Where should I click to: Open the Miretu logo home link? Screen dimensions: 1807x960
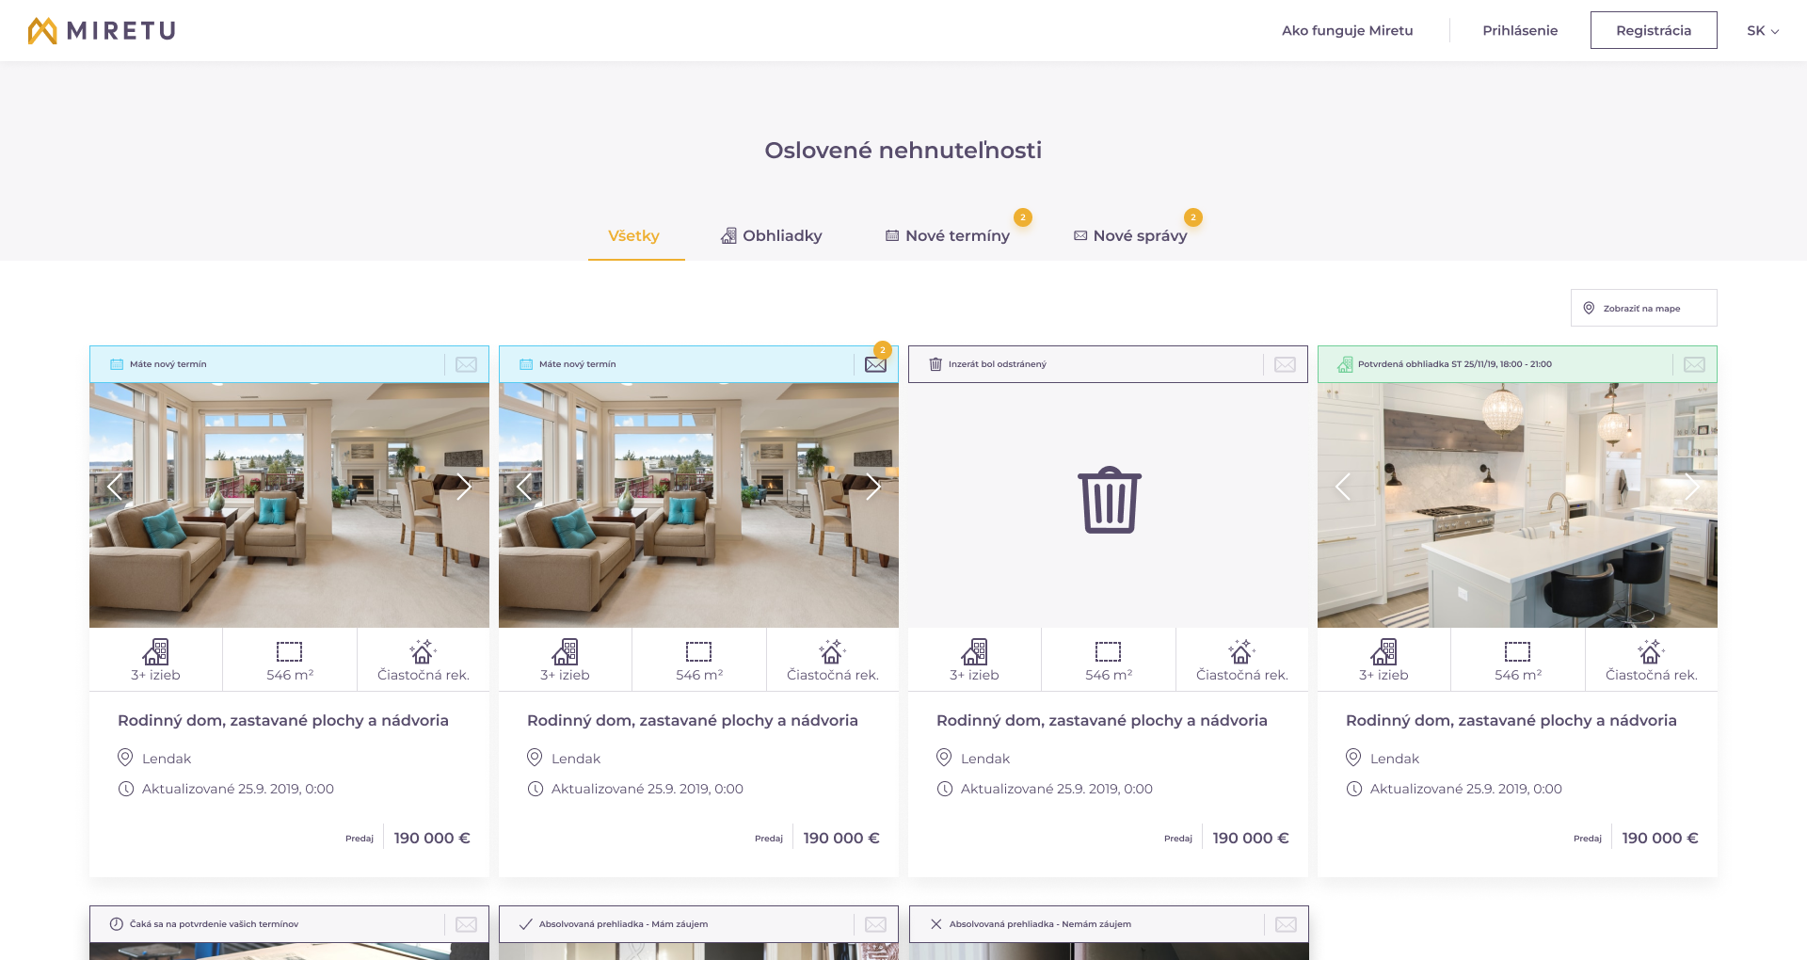pos(102,31)
